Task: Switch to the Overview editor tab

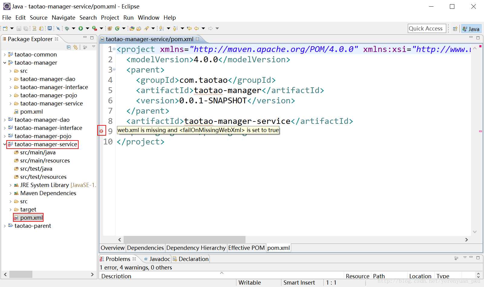Action: [112, 248]
